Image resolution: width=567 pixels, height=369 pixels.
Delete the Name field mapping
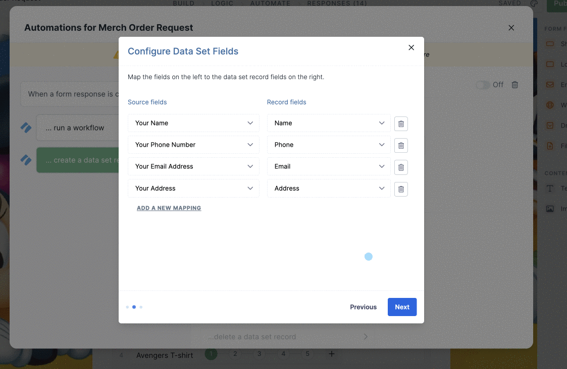coord(401,124)
